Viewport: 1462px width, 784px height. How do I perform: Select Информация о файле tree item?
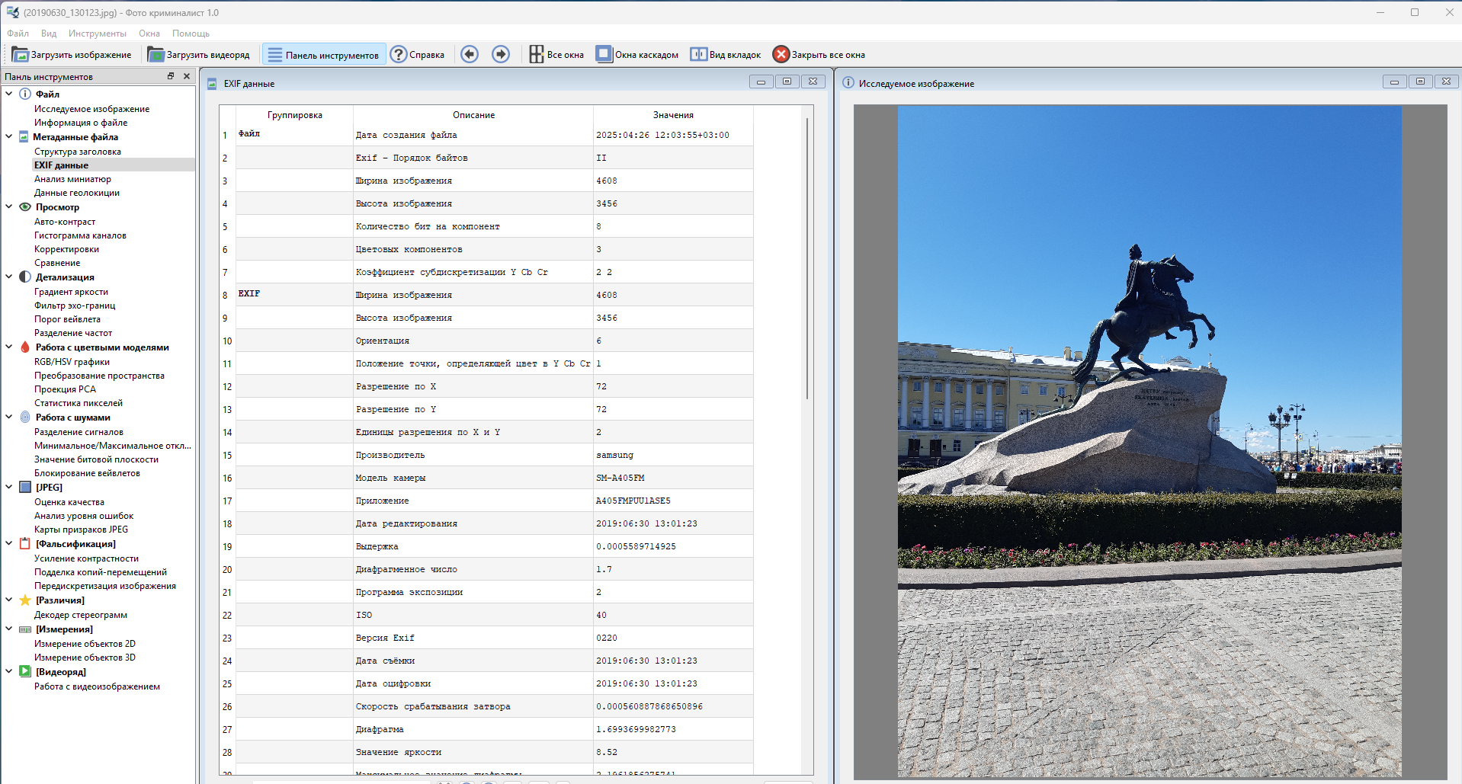81,123
